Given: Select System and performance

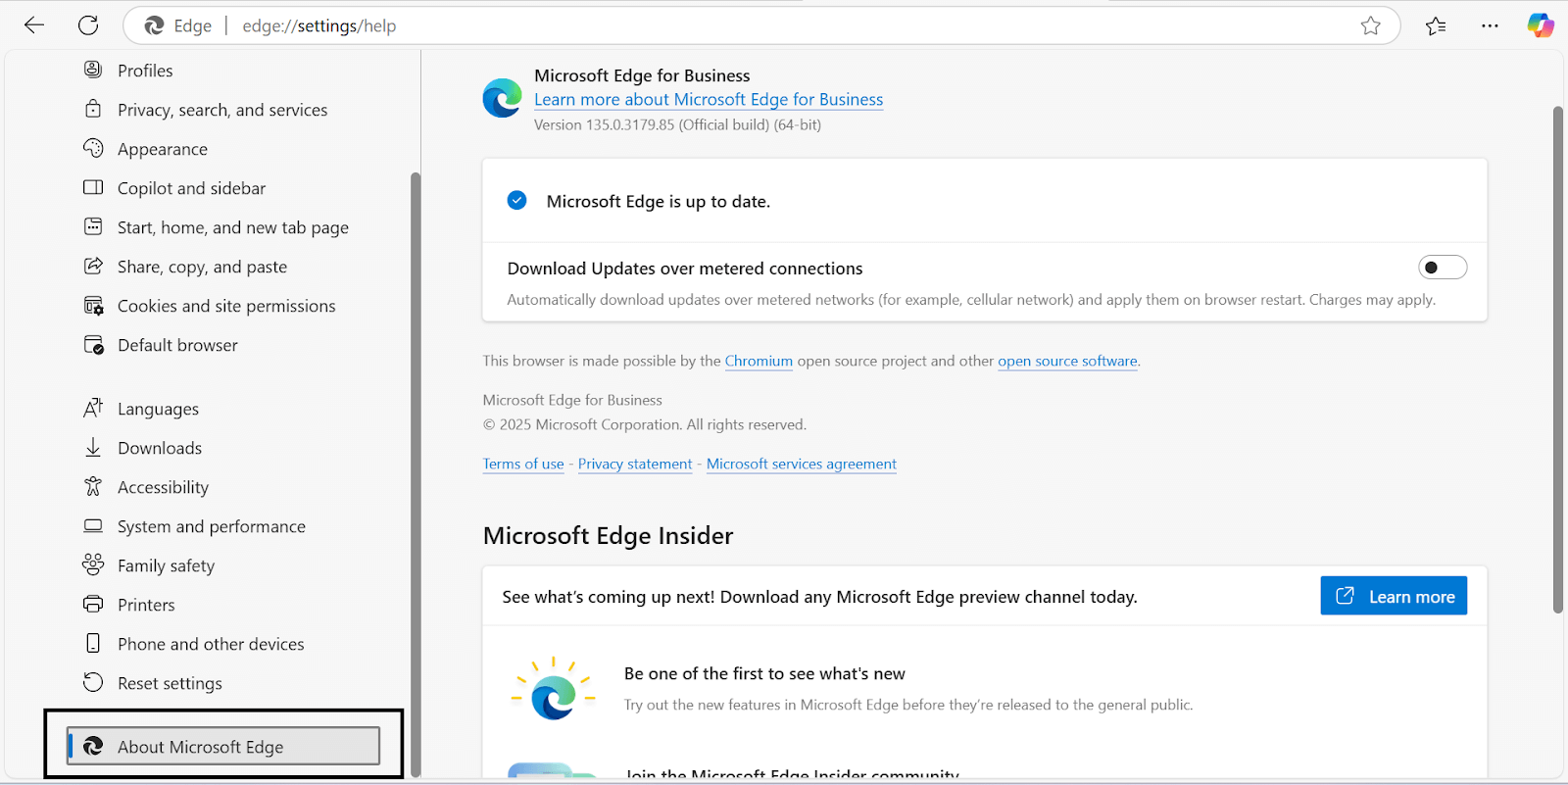Looking at the screenshot, I should (x=212, y=526).
